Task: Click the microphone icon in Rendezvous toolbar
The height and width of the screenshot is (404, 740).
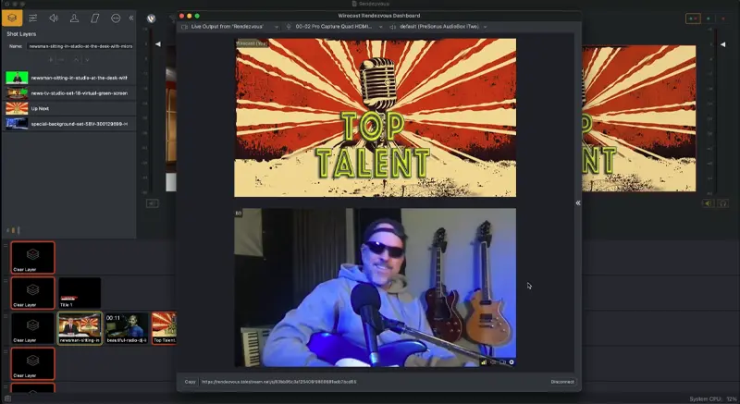Action: point(289,27)
